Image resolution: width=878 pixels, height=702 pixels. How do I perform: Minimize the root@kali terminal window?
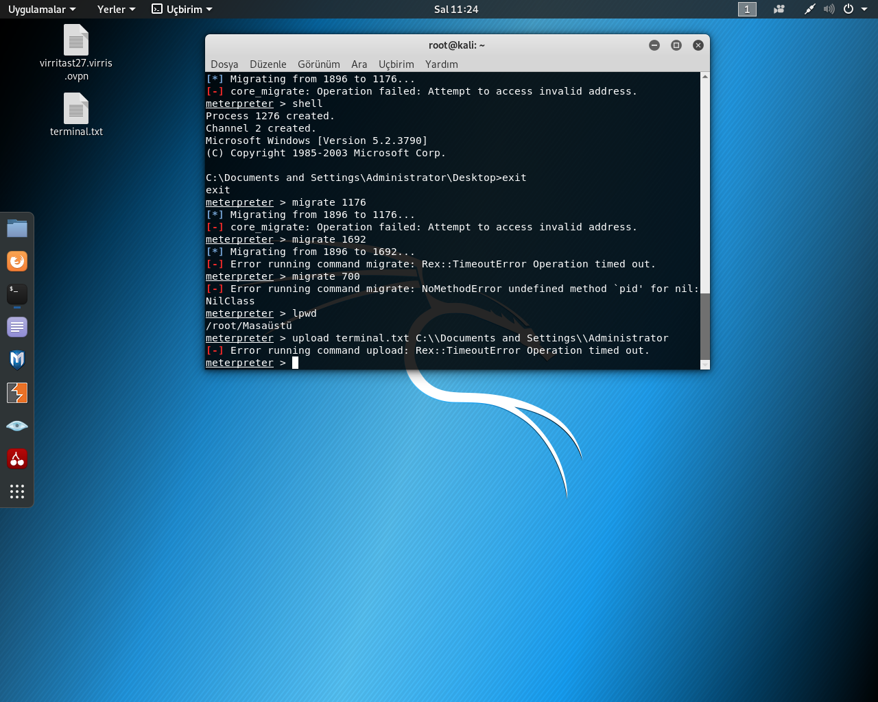(x=654, y=45)
